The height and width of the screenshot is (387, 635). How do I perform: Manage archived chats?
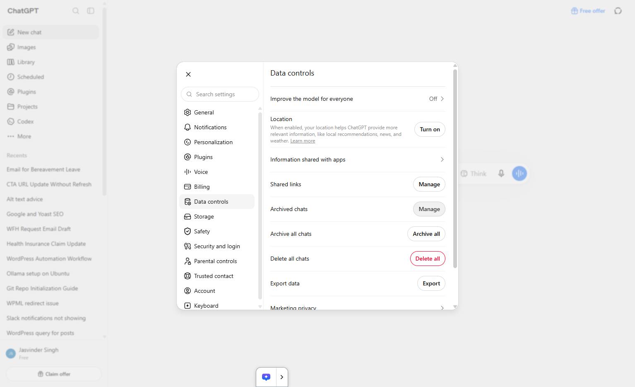tap(429, 209)
